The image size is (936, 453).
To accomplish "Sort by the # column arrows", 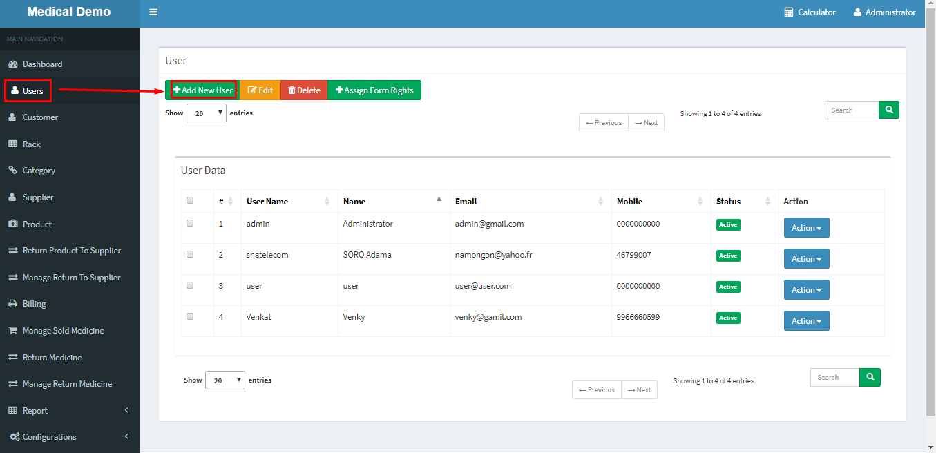I will (x=231, y=202).
